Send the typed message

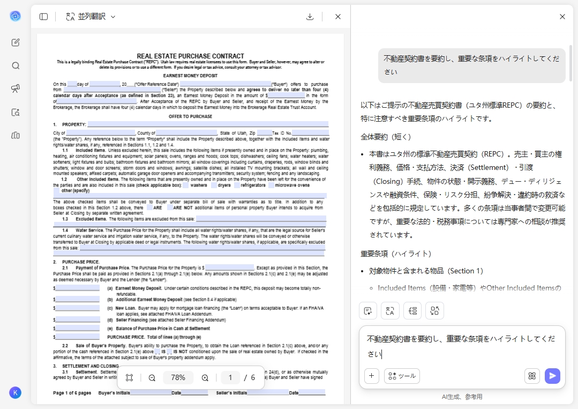tap(552, 376)
